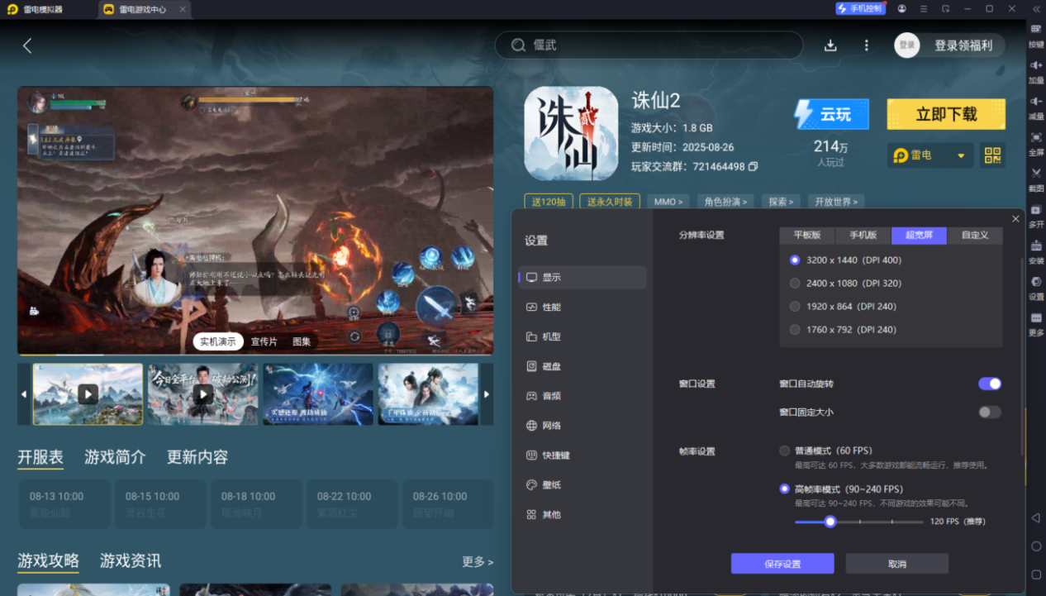Viewport: 1046px width, 596px height.
Task: Open 多开 multi-instance sidebar icon
Action: pos(1036,217)
